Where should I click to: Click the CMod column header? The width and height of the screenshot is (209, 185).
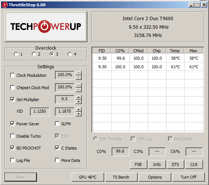[x=138, y=51]
